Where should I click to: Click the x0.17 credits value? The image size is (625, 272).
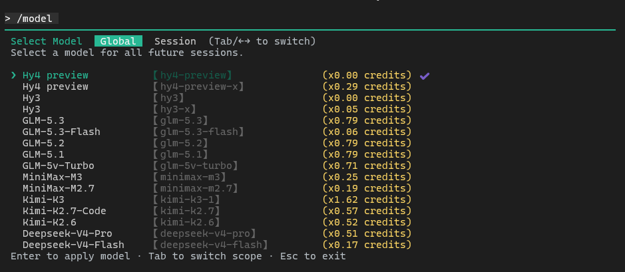click(x=367, y=245)
